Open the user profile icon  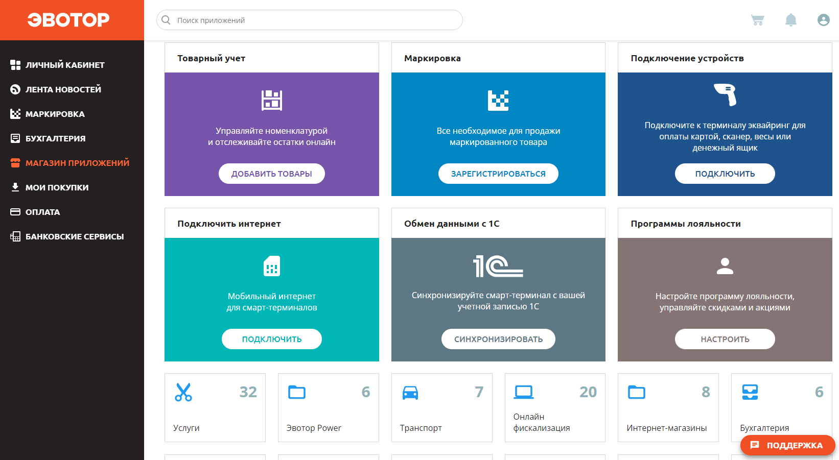[x=823, y=20]
